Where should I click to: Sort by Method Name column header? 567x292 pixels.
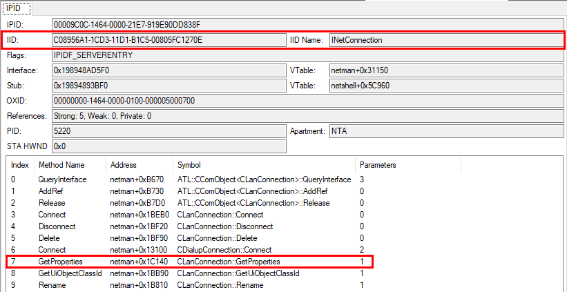click(x=61, y=166)
